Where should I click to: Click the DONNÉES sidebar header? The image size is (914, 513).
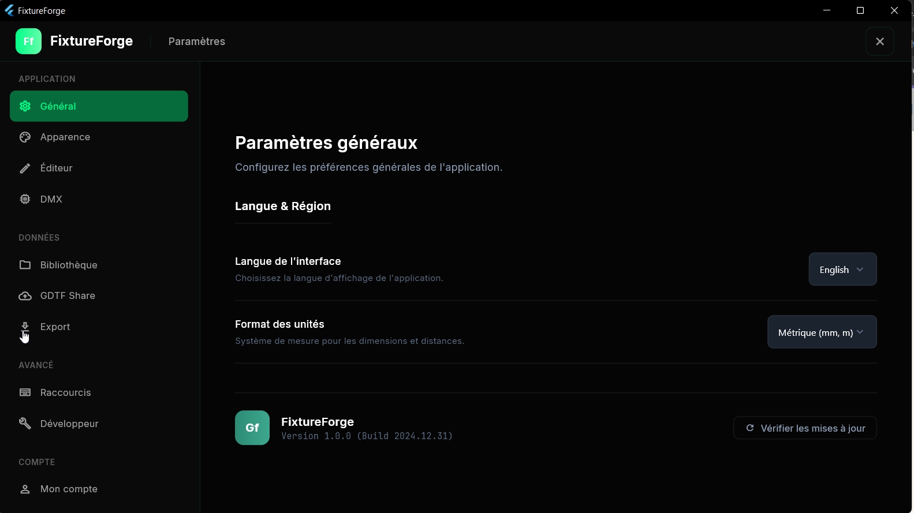[39, 238]
